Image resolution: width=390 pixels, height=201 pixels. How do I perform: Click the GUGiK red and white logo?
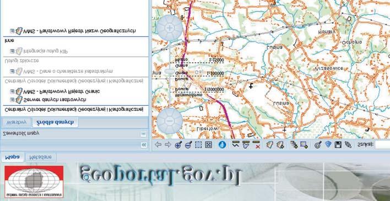click(x=34, y=182)
